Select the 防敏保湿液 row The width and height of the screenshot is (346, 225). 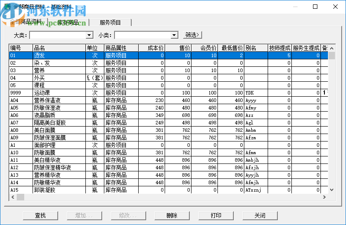(x=169, y=108)
